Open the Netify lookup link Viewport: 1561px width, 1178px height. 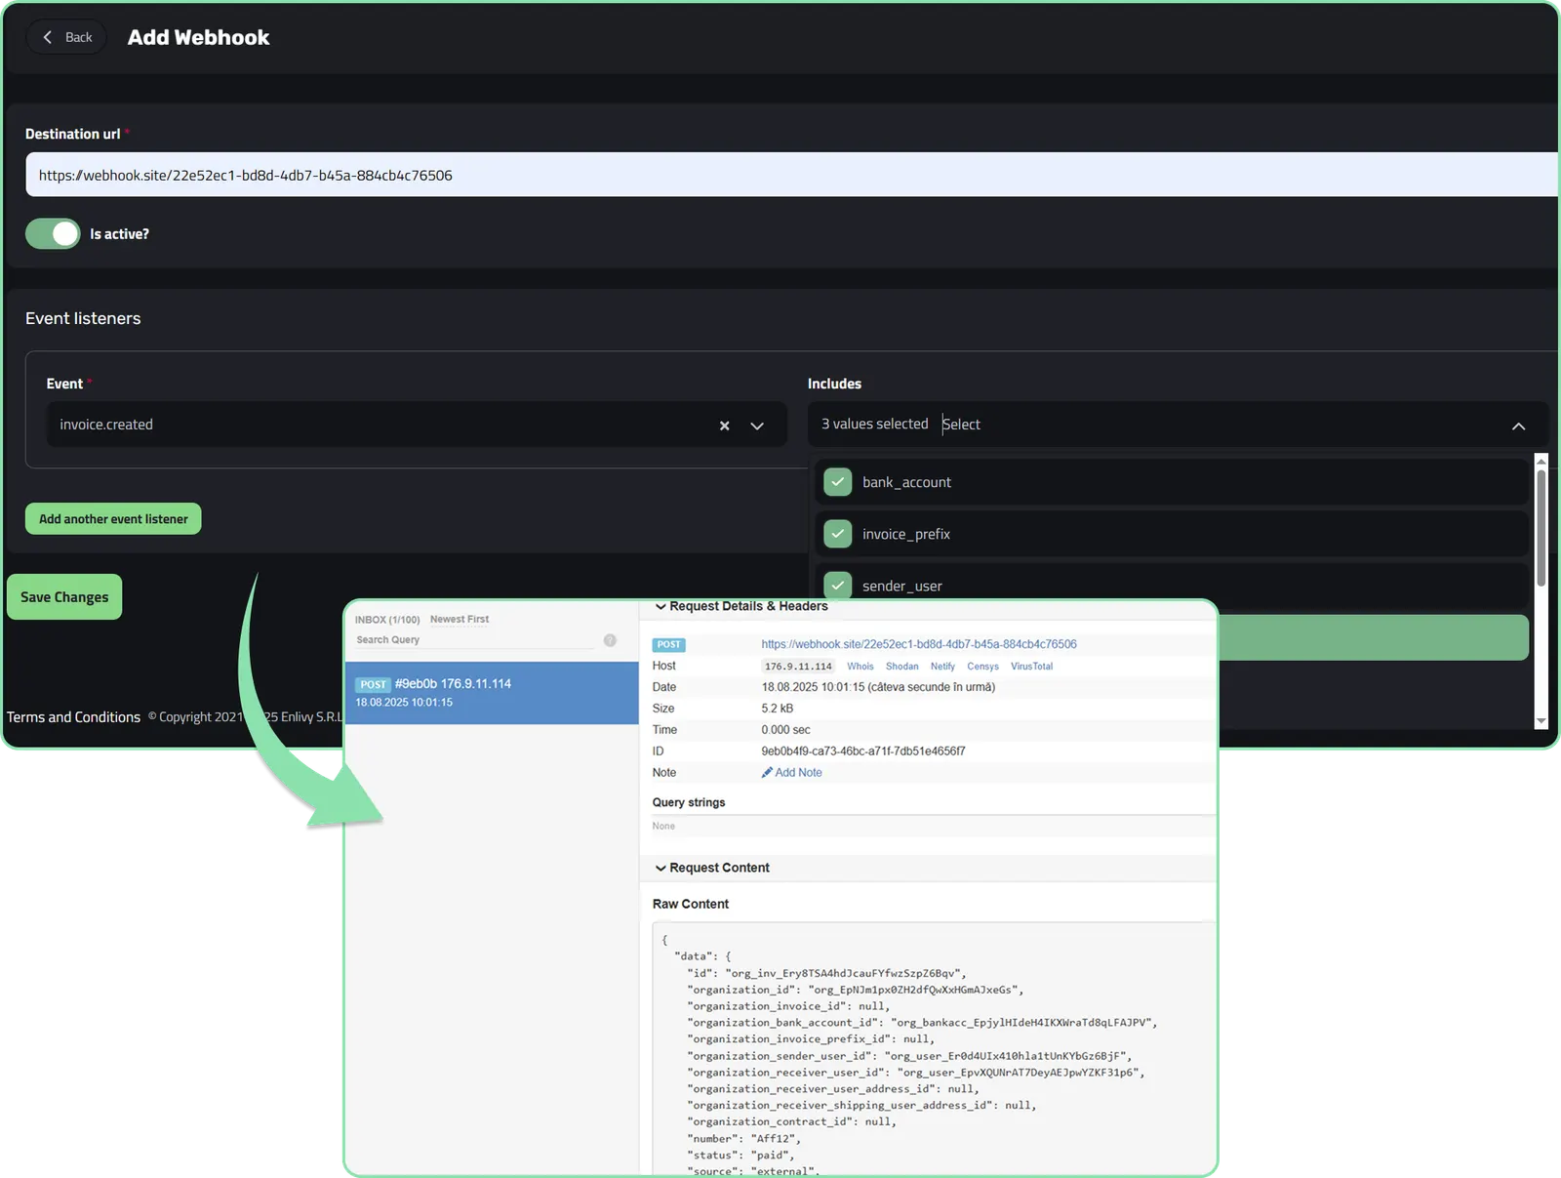(x=942, y=667)
